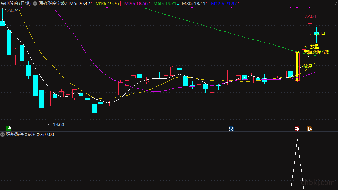This screenshot has width=338, height=190.
Task: Click the blue 财 financial marker
Action: click(231, 128)
